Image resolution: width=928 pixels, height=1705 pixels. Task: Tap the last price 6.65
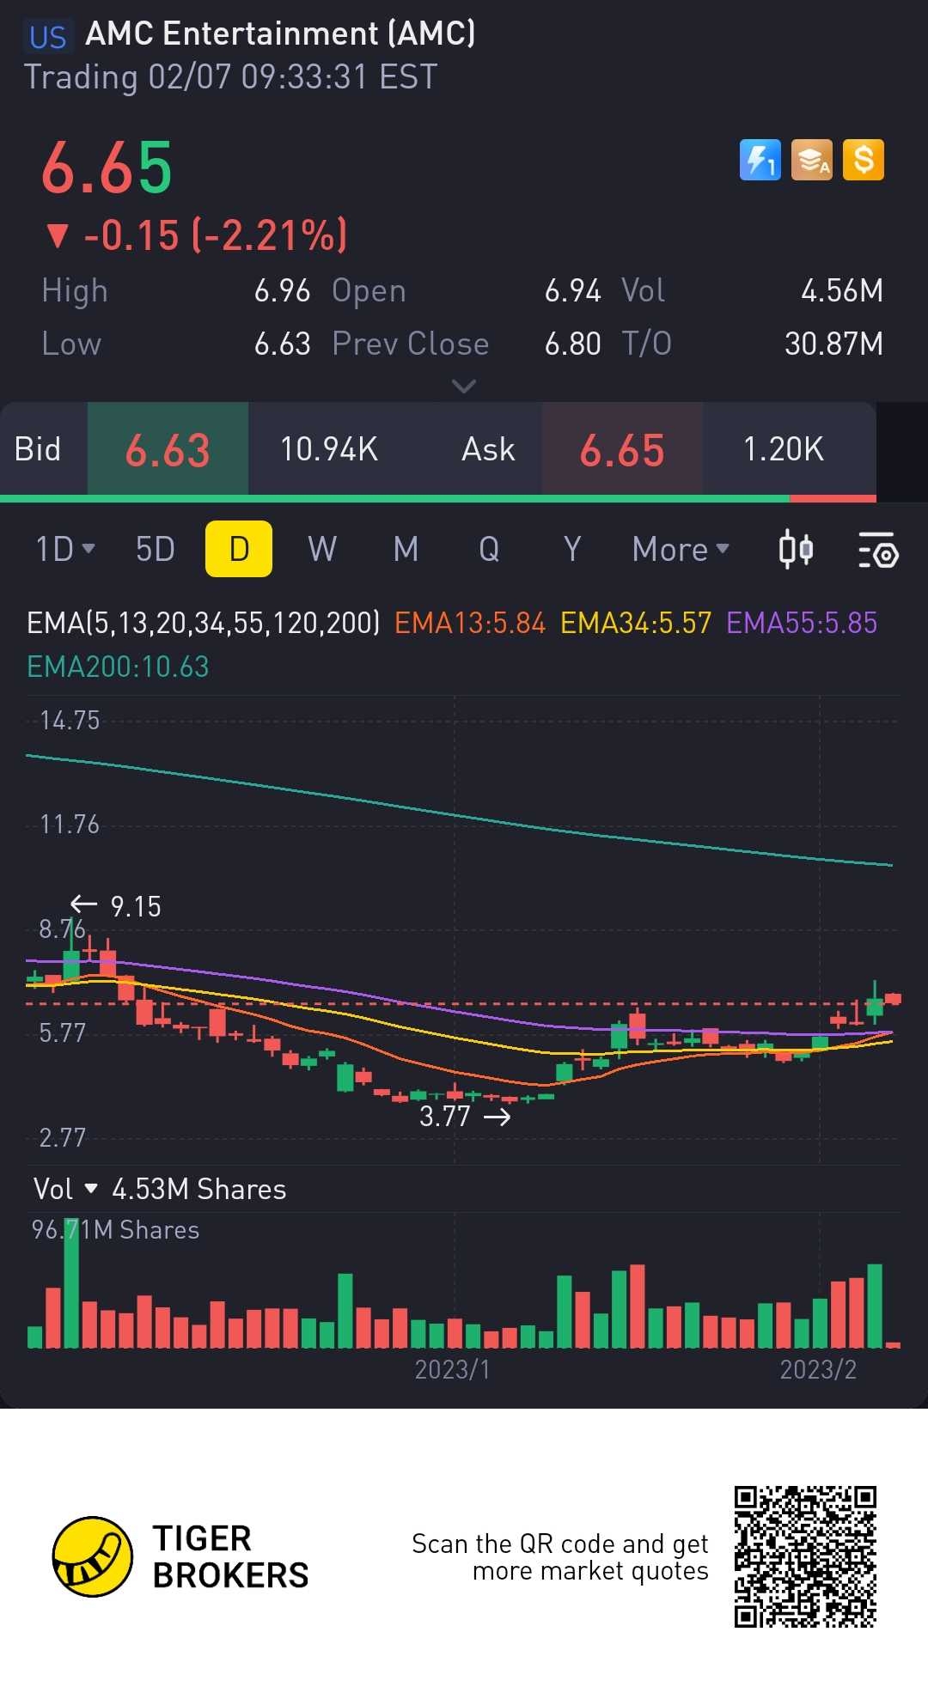[x=107, y=168]
